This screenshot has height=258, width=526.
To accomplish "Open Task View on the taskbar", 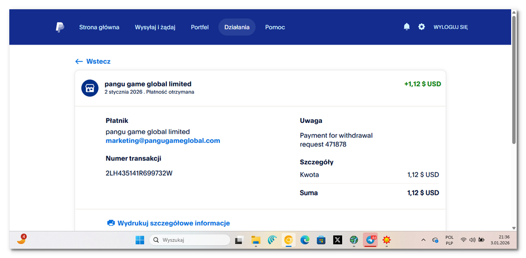I will [x=239, y=240].
